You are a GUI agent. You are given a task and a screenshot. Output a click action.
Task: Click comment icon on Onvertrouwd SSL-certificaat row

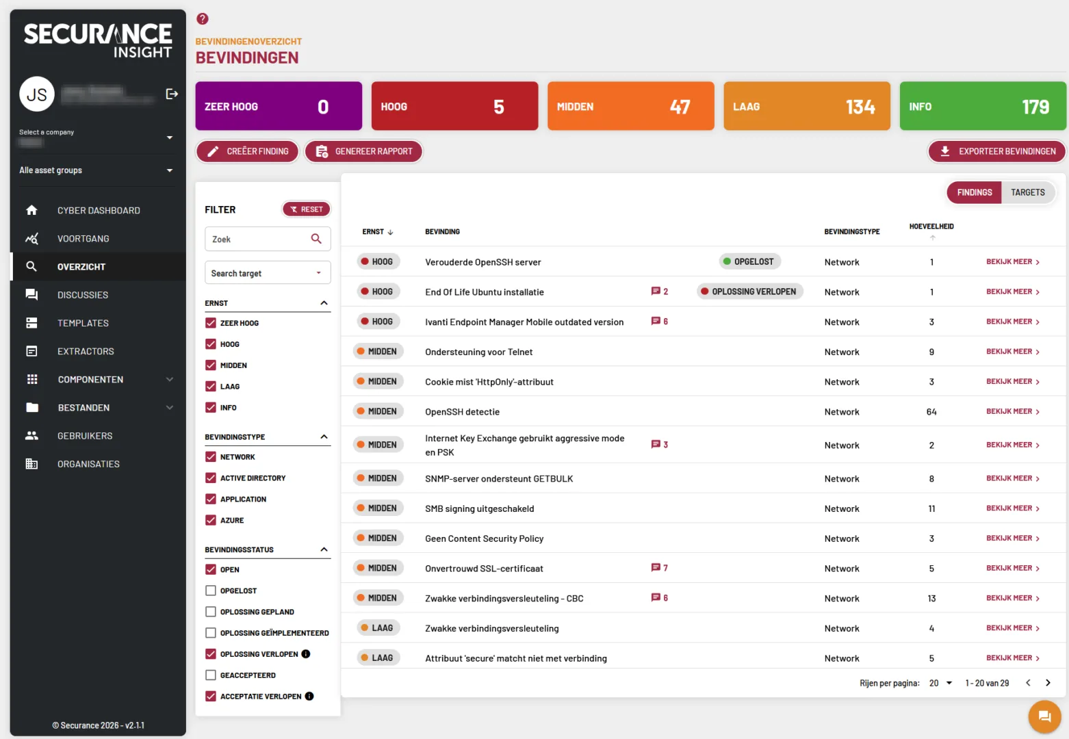[x=656, y=568]
